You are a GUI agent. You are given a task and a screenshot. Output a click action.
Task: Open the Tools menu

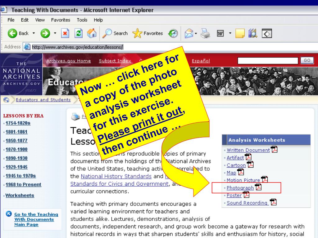pos(82,20)
